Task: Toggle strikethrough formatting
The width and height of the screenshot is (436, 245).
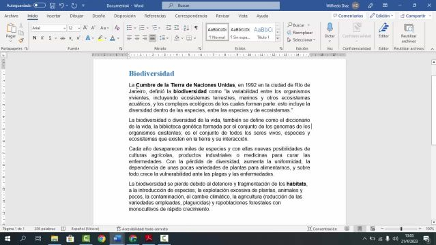Action: tap(63, 38)
